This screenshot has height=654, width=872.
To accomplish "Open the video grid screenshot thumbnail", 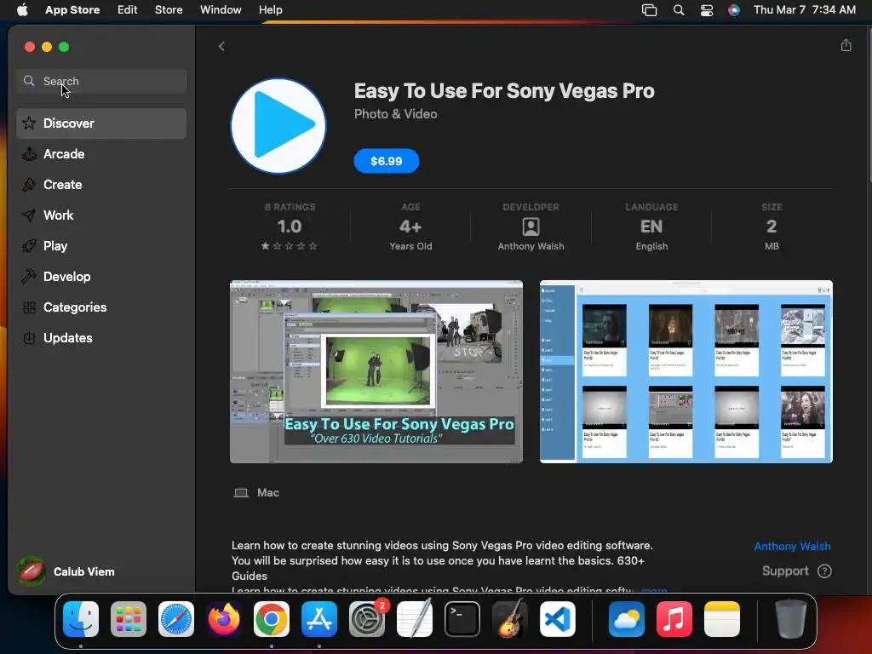I will pos(686,371).
